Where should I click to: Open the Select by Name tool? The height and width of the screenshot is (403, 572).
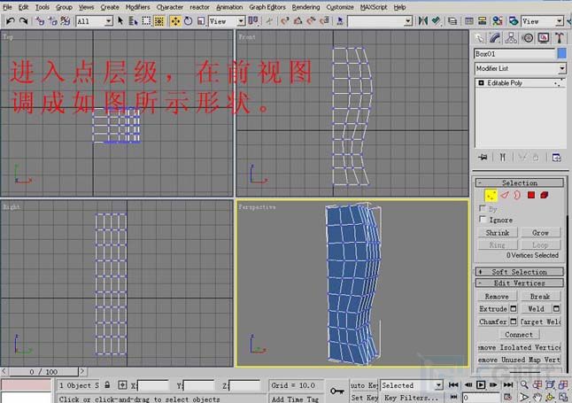(133, 21)
